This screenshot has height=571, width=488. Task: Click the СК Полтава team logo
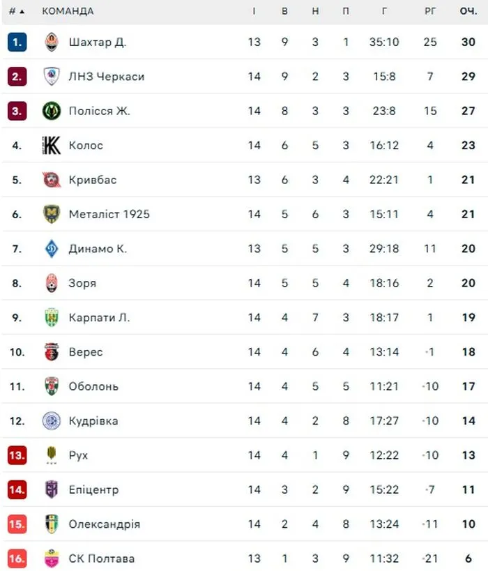click(52, 558)
